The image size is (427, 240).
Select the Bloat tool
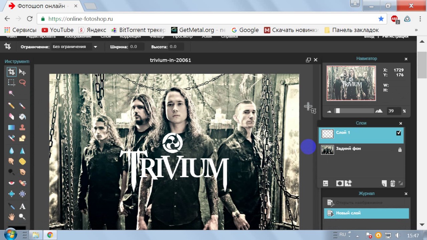pos(11,194)
